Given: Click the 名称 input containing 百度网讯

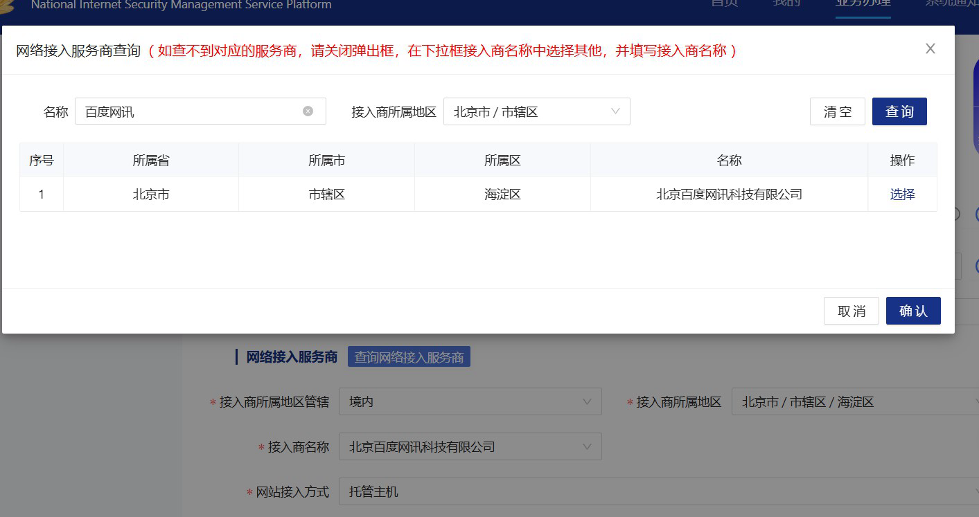Looking at the screenshot, I should (x=200, y=111).
